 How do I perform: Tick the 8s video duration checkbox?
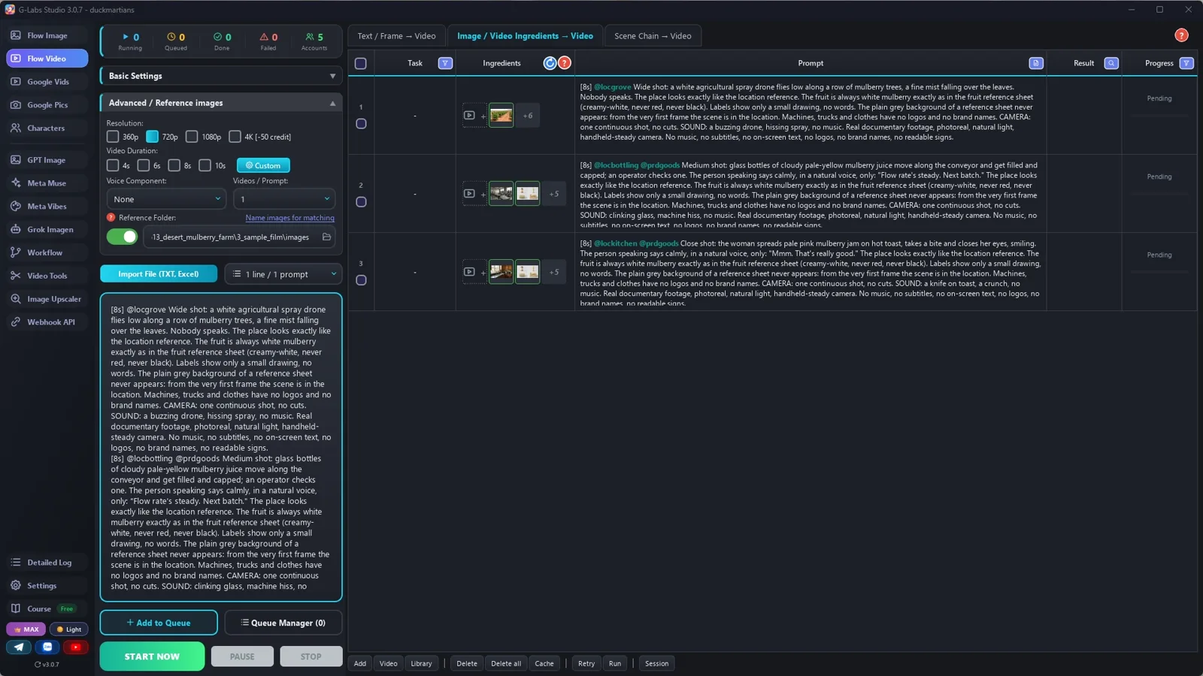[174, 165]
